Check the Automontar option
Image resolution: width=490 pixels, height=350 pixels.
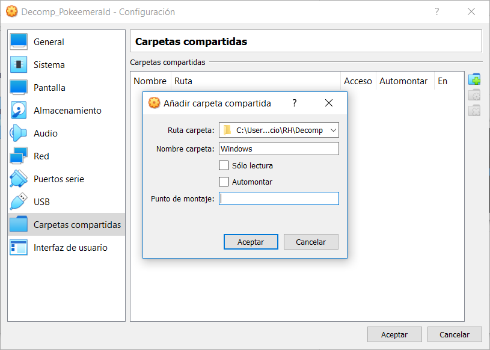225,181
